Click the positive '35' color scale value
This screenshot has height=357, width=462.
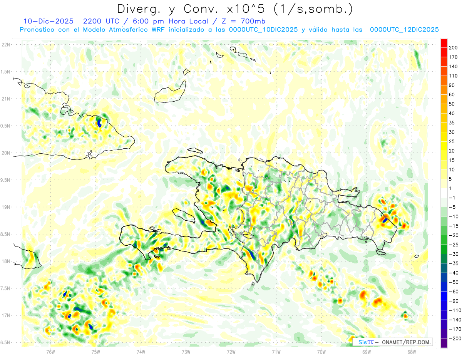452,123
